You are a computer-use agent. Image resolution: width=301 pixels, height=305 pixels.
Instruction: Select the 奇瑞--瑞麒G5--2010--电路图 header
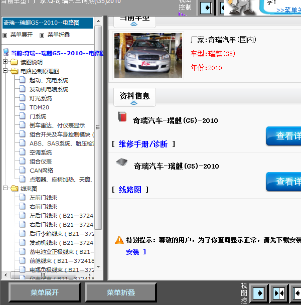(48, 23)
